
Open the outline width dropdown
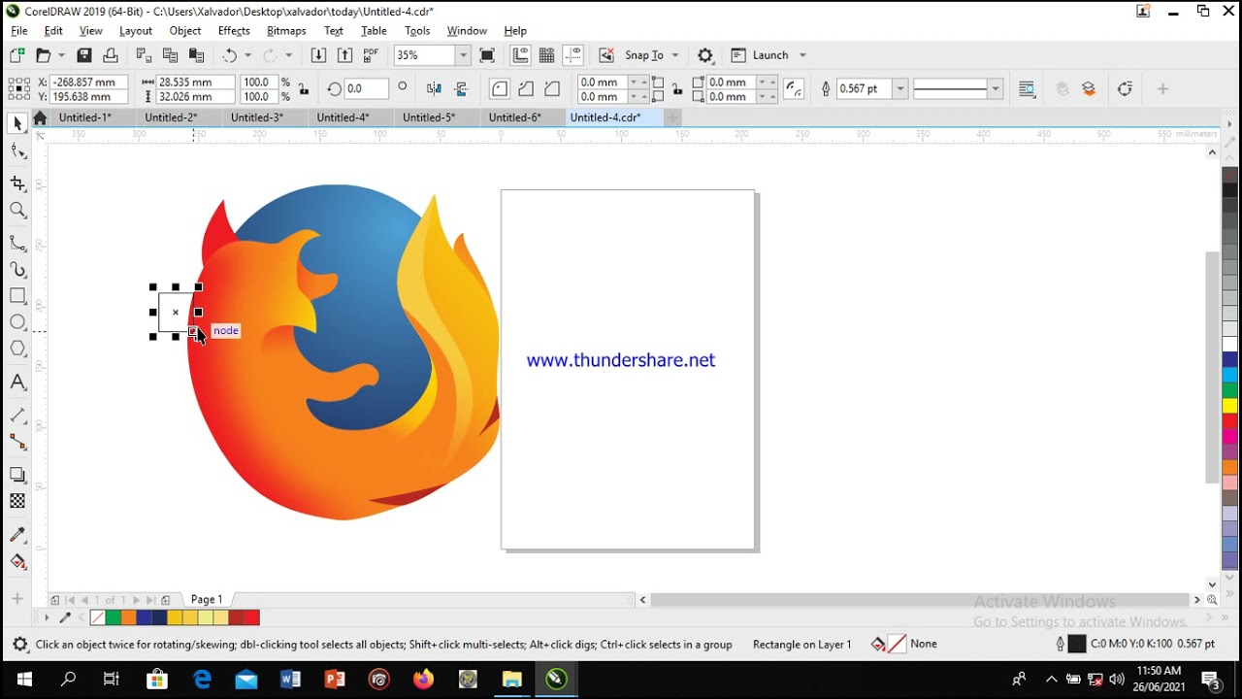point(900,89)
